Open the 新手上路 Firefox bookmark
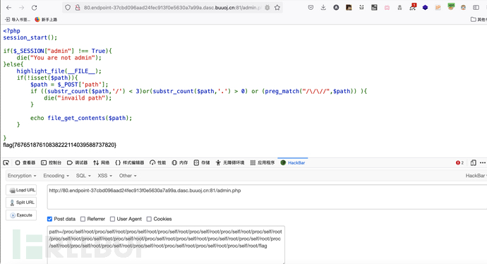487x264 pixels. pos(46,20)
